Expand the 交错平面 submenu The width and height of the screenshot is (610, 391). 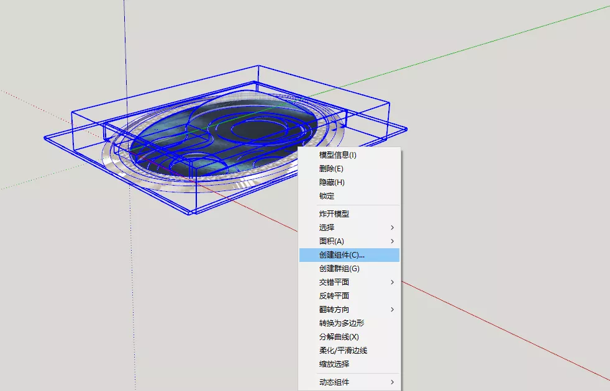pyautogui.click(x=334, y=282)
